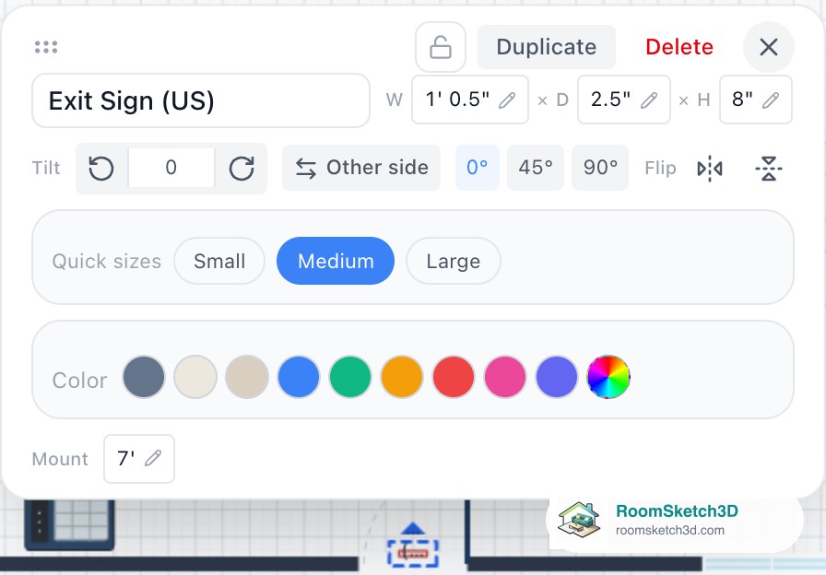This screenshot has width=826, height=575.
Task: Set the rotation to 90°
Action: tap(600, 168)
